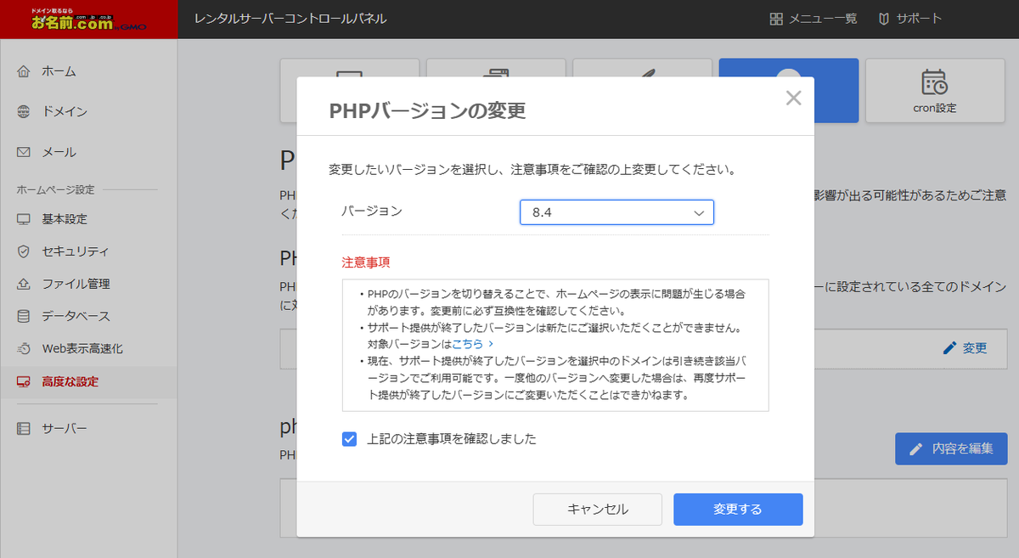Click the cron calendar clock icon
Viewport: 1019px width, 558px height.
(934, 82)
